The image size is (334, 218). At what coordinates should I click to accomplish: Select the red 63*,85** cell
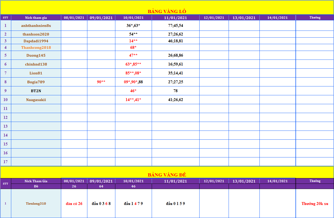pyautogui.click(x=133, y=64)
